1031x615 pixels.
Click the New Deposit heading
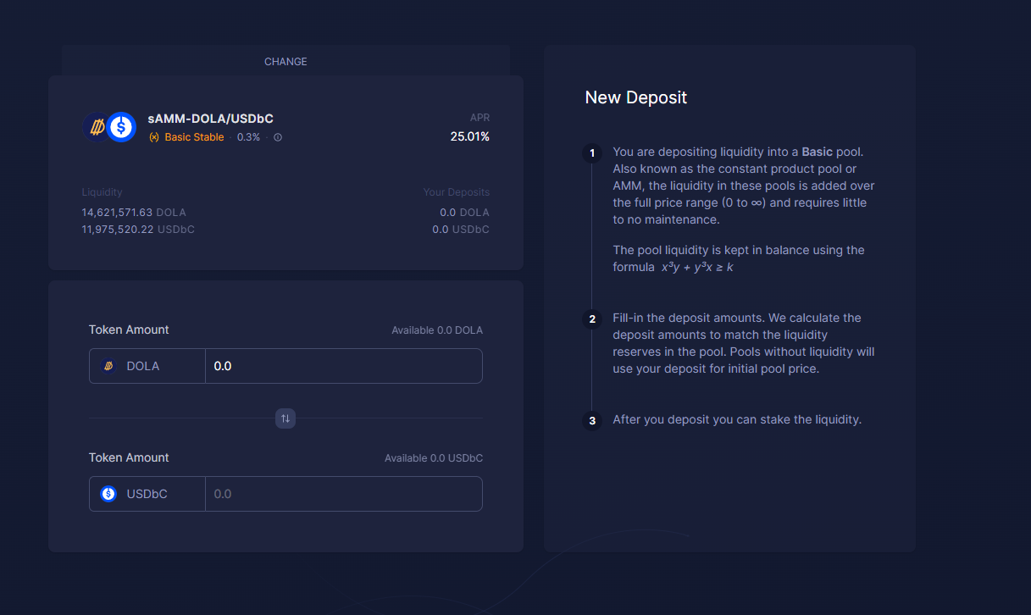(636, 97)
